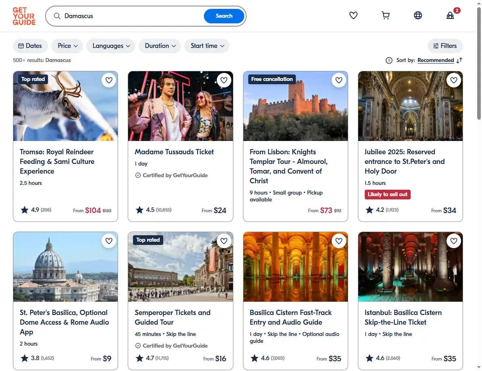Click the page vertical scrollbar

click(x=479, y=63)
